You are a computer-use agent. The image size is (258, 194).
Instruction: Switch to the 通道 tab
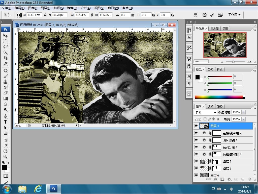(x=210, y=107)
